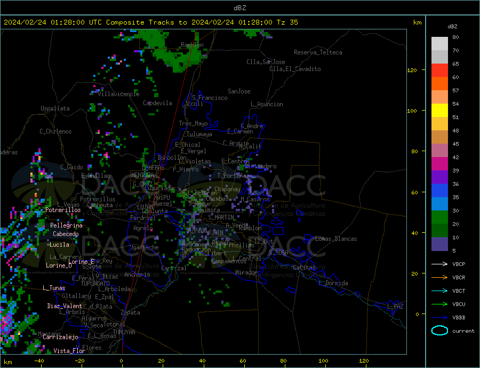Click the Composite Tracks timestamp header text
This screenshot has height=368, width=480.
click(x=150, y=22)
